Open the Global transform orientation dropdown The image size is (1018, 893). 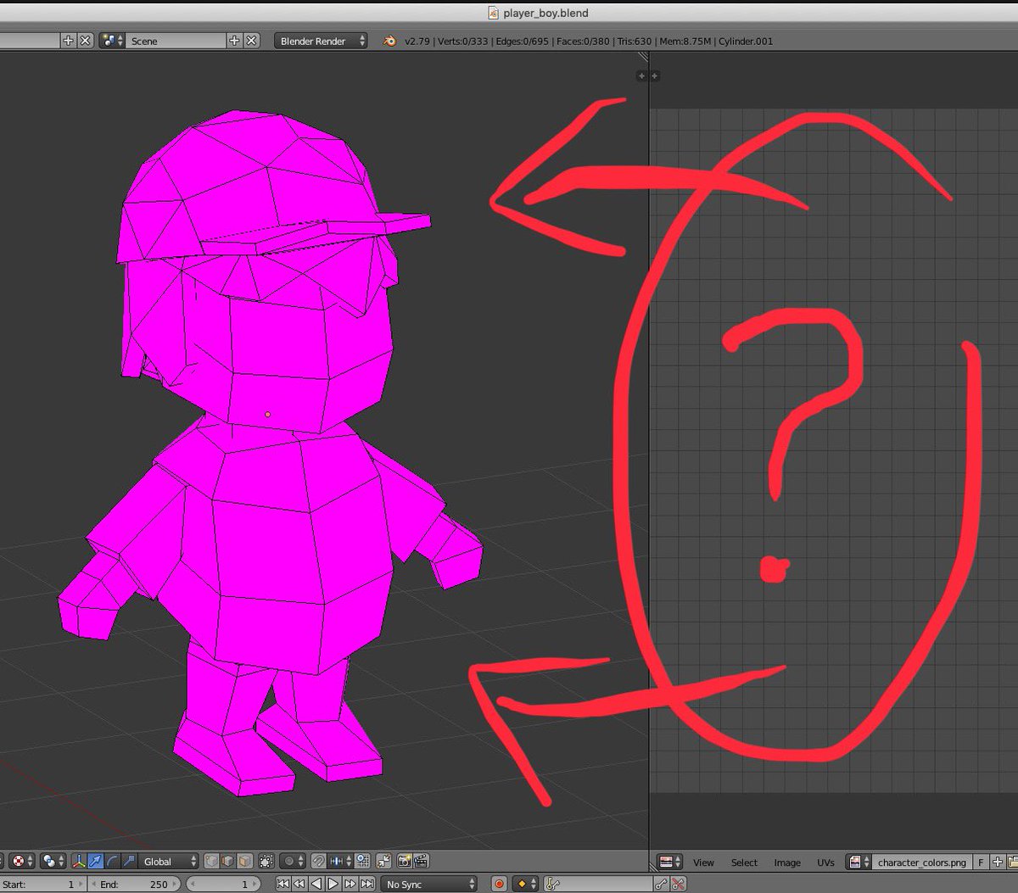click(x=169, y=862)
